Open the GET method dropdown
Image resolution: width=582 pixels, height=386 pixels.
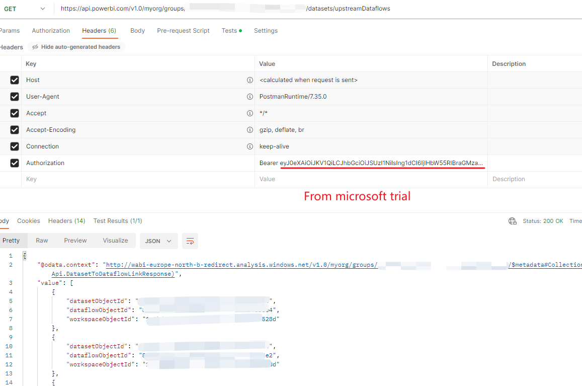click(25, 9)
